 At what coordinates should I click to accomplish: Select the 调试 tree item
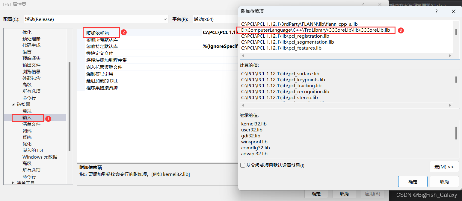coord(27,131)
